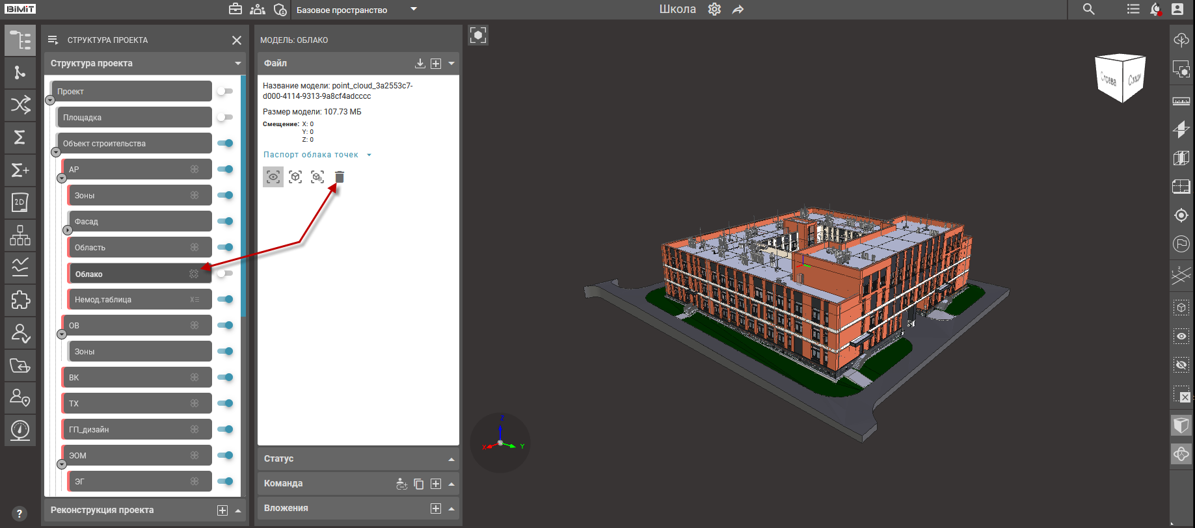
Task: Click the fit-to-view icon above viewport
Action: [478, 35]
